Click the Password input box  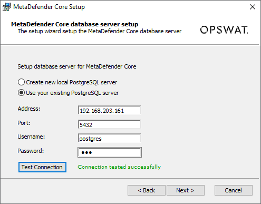click(110, 152)
